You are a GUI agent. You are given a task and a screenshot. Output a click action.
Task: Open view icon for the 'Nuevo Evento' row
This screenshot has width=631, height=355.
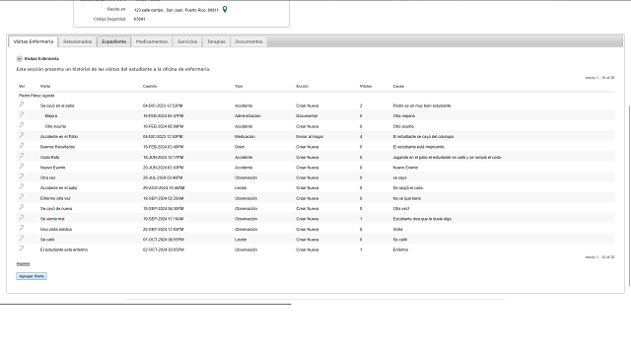22,166
